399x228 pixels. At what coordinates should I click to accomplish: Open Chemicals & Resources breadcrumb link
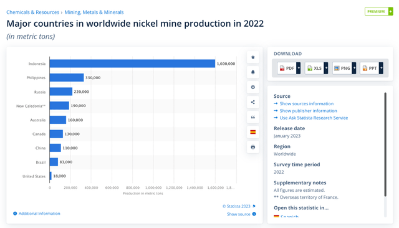pyautogui.click(x=33, y=12)
